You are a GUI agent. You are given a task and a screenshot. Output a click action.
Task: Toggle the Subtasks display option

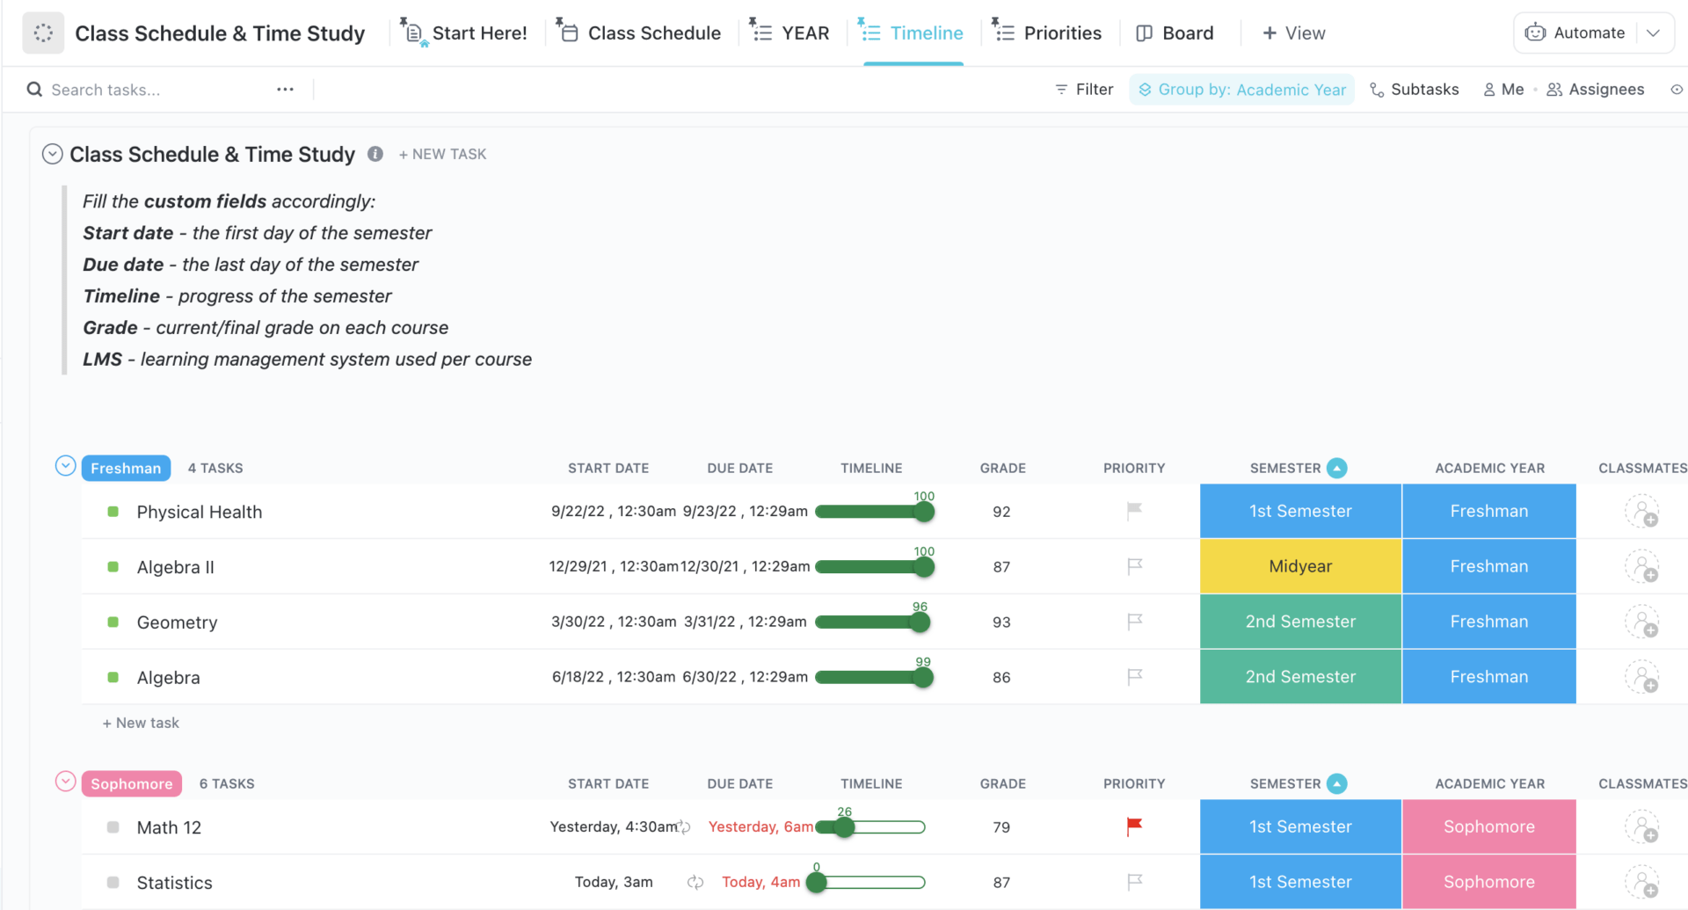[x=1414, y=90]
